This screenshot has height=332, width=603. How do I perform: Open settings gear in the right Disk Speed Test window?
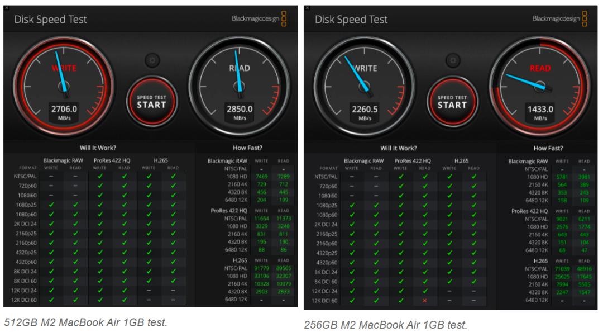pyautogui.click(x=452, y=61)
